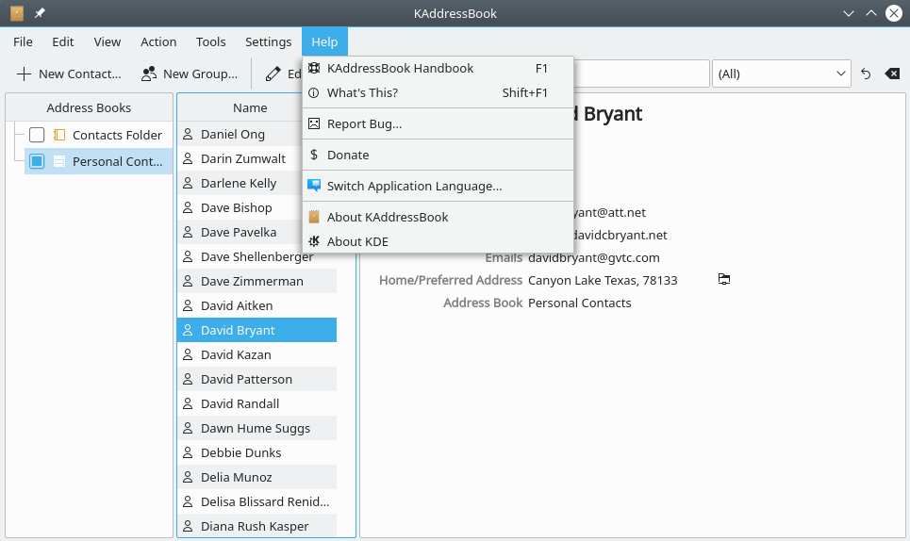This screenshot has height=541, width=910.
Task: Click the davidbryant@gvtc.com email link
Action: 594,257
